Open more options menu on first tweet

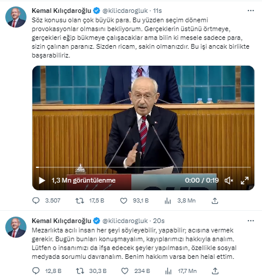(251, 11)
